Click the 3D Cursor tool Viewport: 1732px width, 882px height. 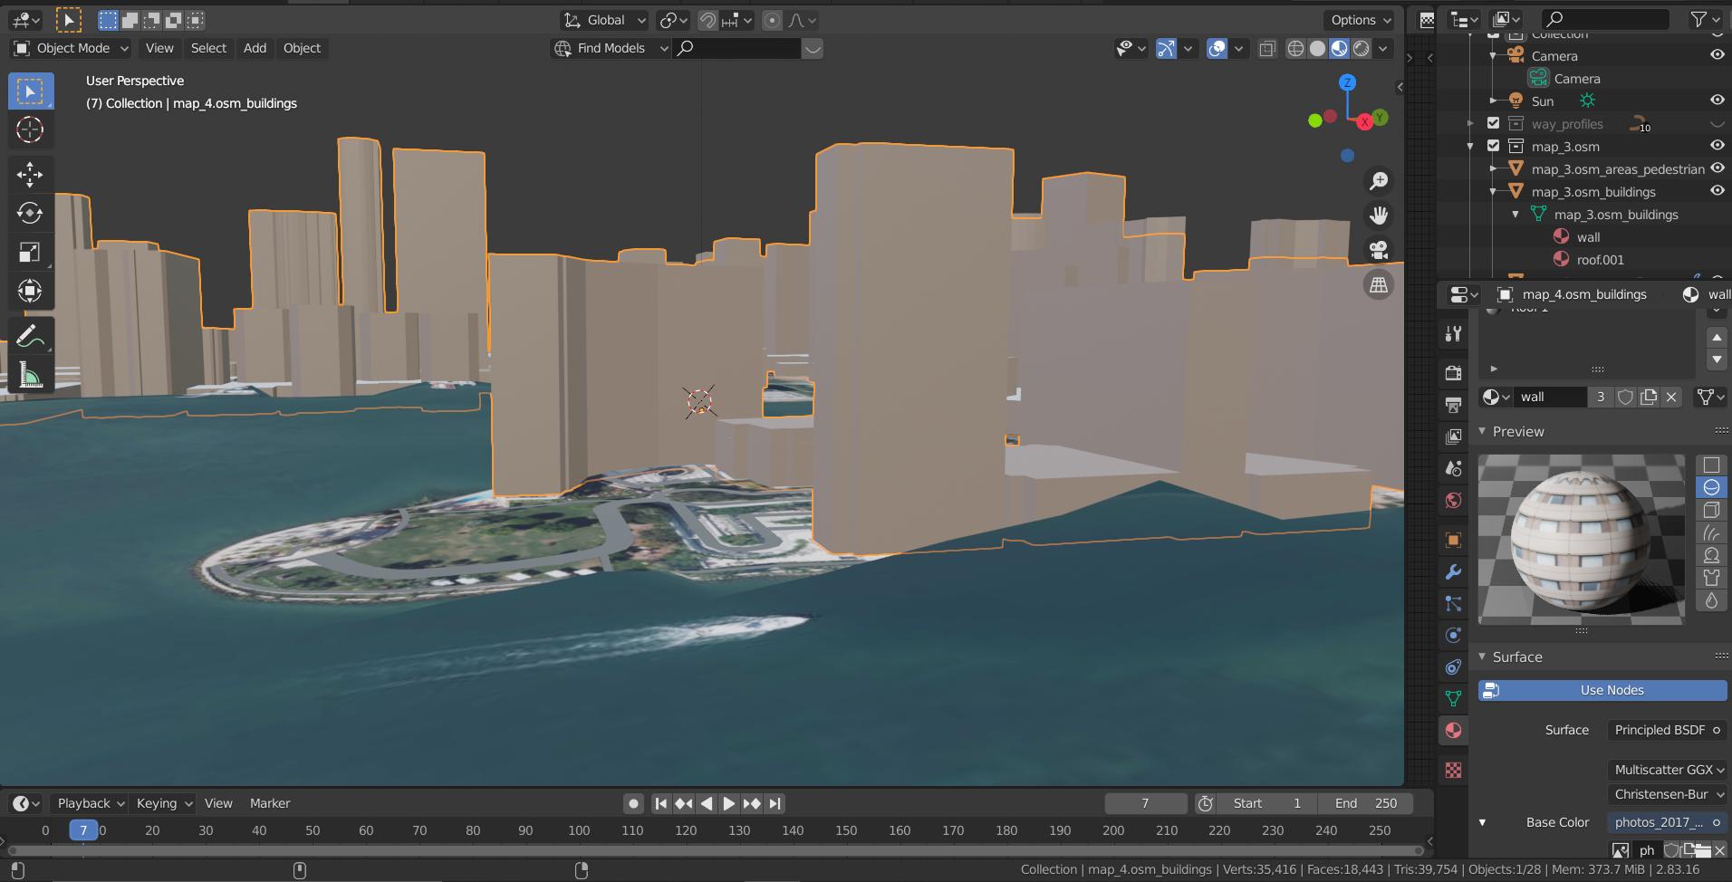click(30, 129)
